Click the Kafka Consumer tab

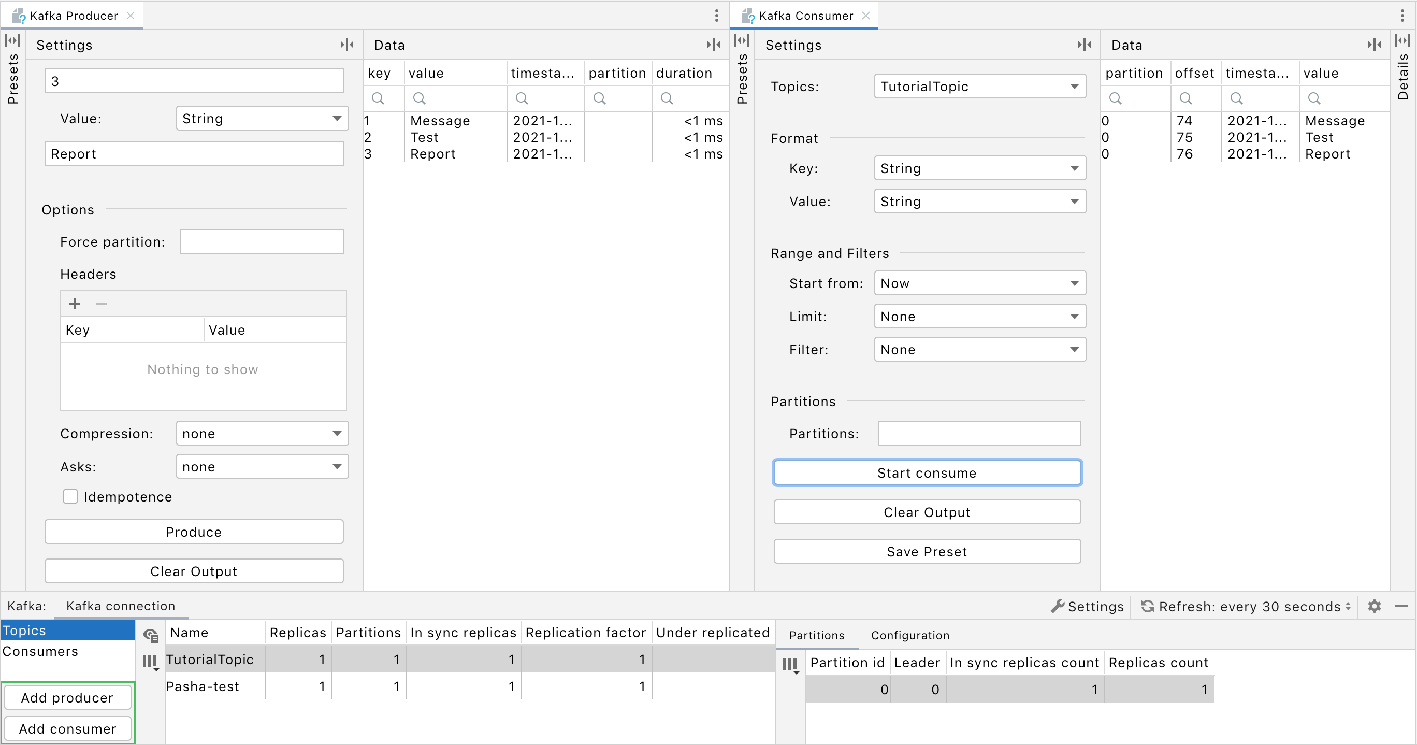click(805, 14)
